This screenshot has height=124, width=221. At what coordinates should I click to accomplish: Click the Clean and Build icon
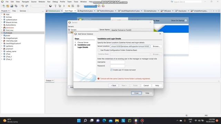60,6
